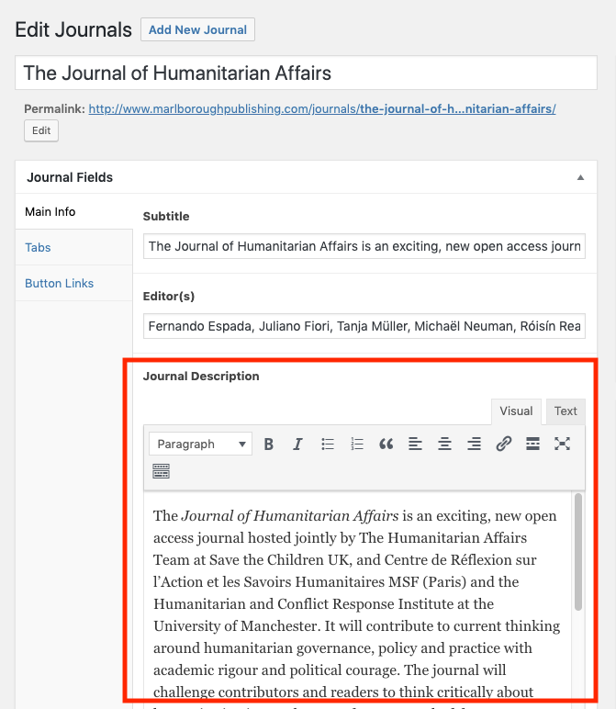Screen dimensions: 616x709
Task: Toggle the toolbar kitchen sink icon
Action: pos(161,471)
